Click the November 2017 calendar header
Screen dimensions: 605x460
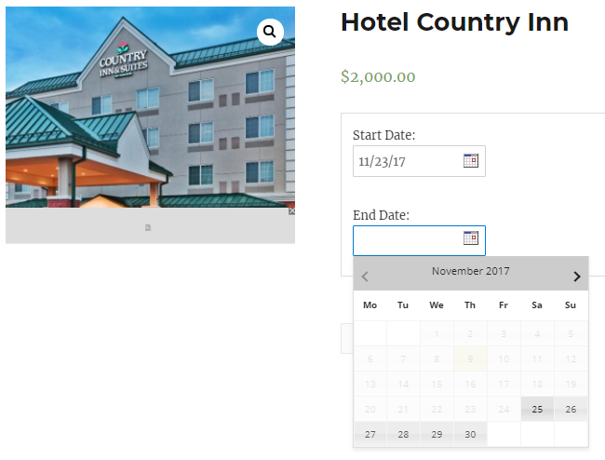tap(470, 272)
